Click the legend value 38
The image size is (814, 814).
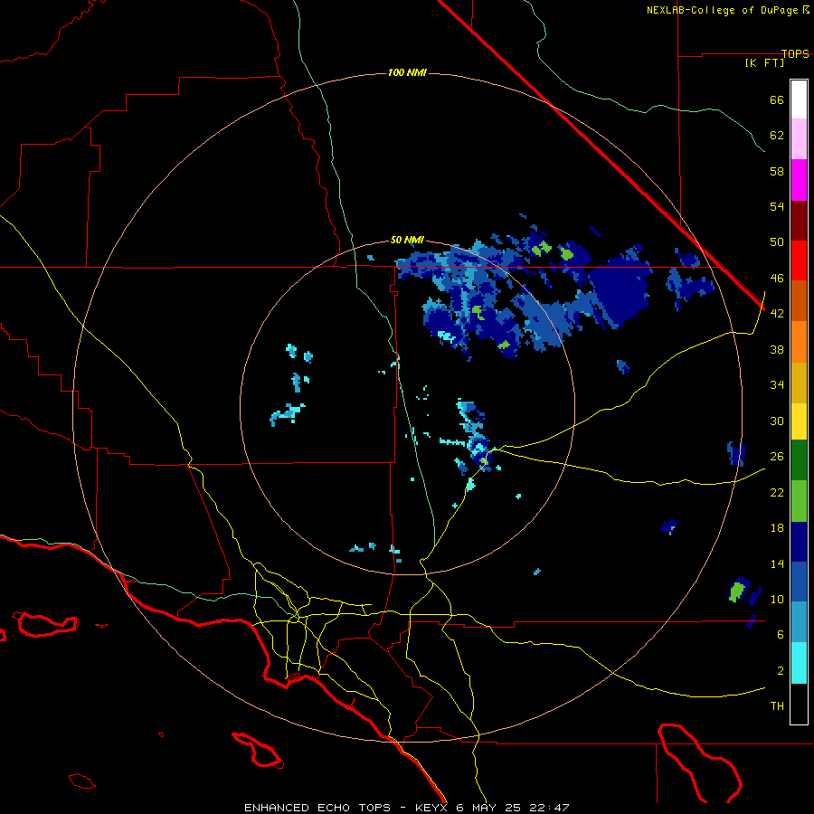[777, 349]
